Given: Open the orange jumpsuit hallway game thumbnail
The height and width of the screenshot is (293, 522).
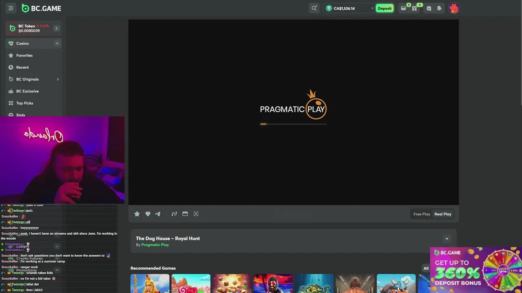Looking at the screenshot, I should (x=355, y=283).
